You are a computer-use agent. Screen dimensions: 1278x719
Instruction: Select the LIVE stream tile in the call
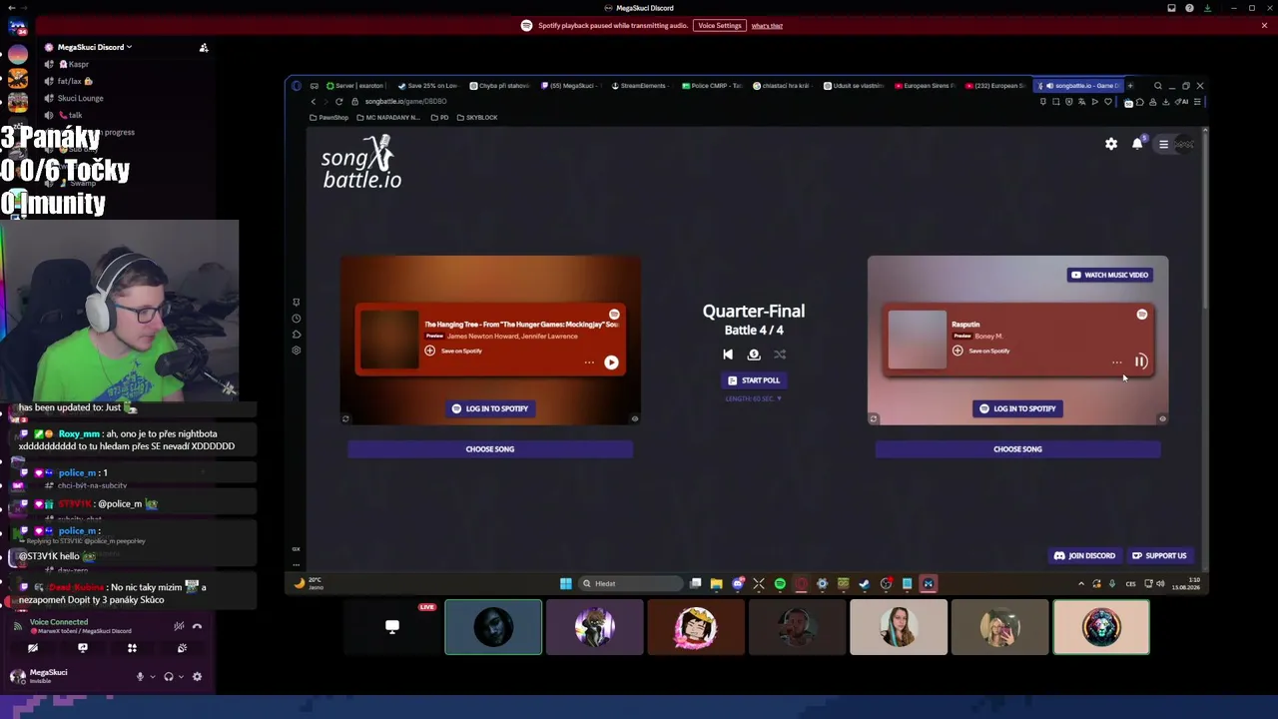click(x=392, y=627)
